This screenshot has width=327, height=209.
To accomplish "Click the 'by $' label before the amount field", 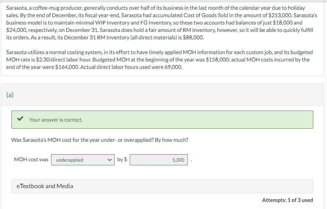I will click(x=122, y=160).
